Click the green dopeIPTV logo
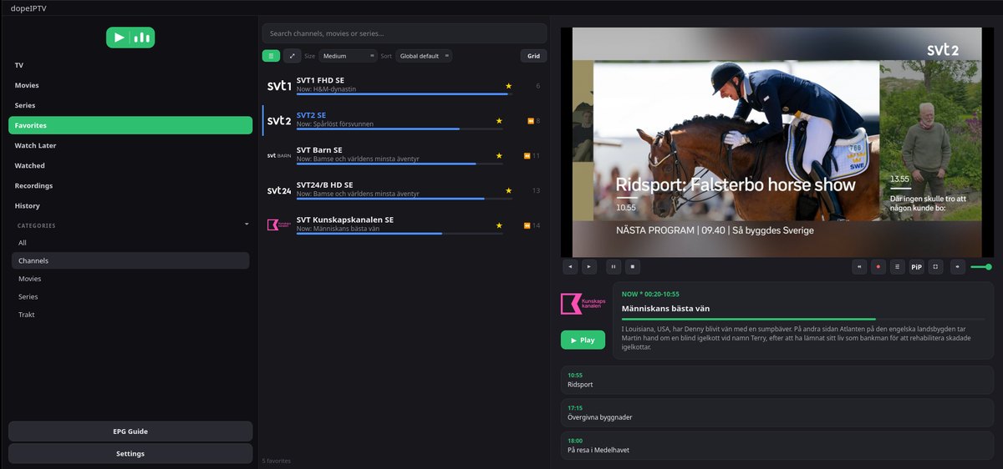Image resolution: width=1003 pixels, height=469 pixels. click(x=130, y=38)
